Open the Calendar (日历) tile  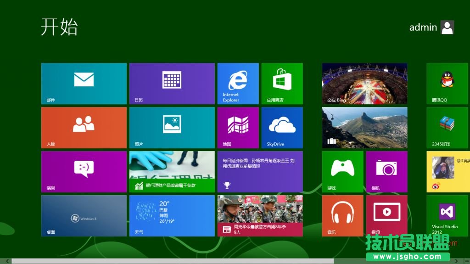point(172,84)
